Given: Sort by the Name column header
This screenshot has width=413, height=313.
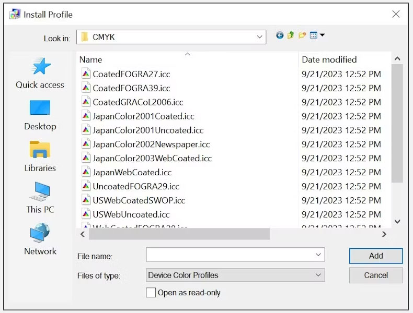Looking at the screenshot, I should 90,59.
